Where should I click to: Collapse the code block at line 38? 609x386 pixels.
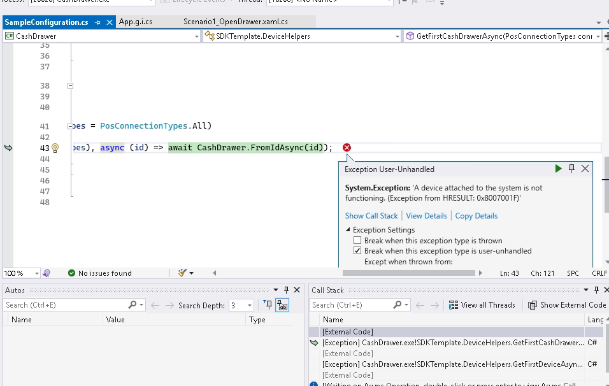(x=70, y=85)
